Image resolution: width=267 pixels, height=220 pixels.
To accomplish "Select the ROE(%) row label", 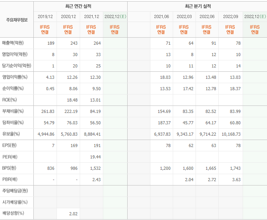I will [9, 100].
